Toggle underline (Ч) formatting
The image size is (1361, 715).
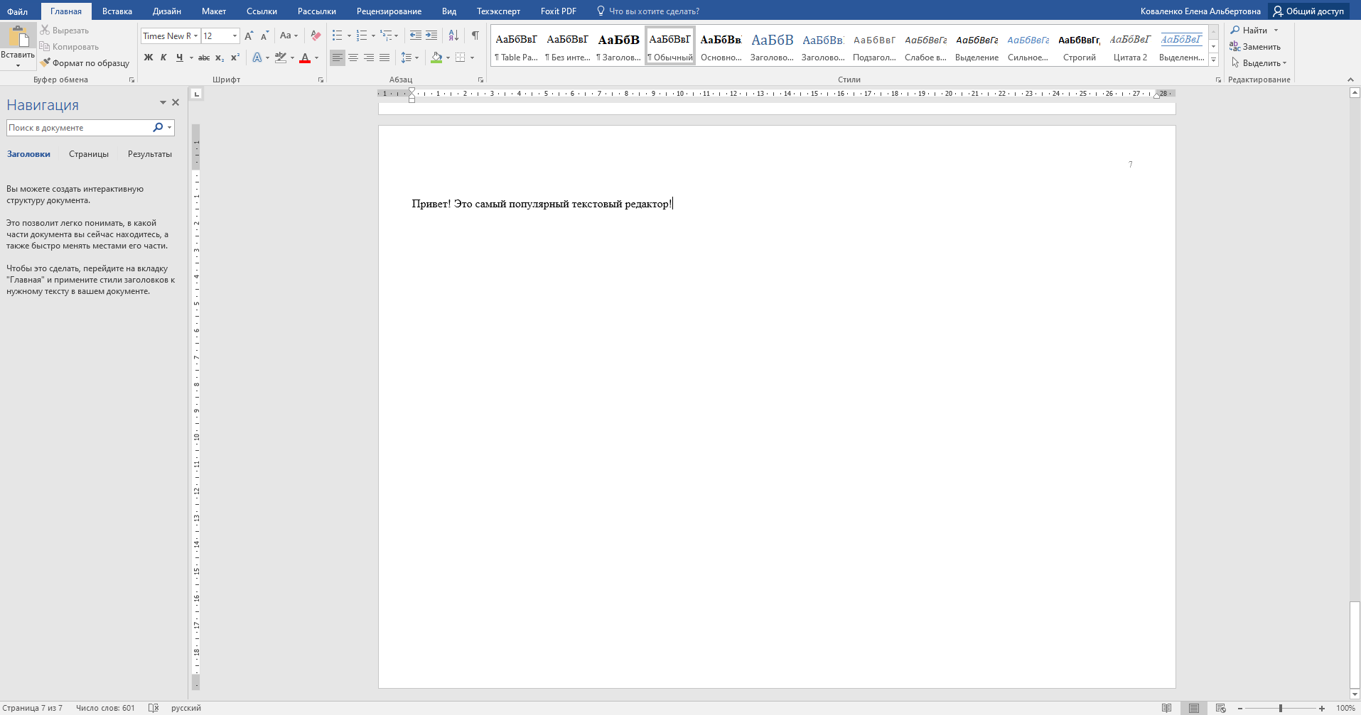pos(179,58)
